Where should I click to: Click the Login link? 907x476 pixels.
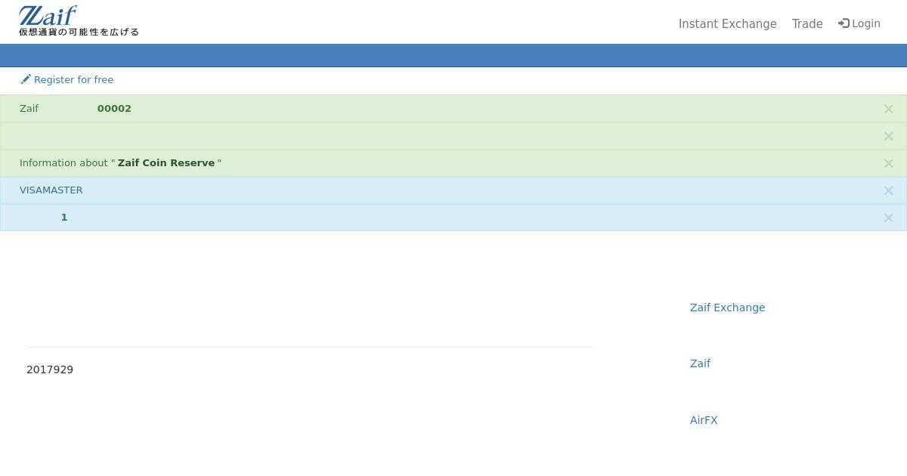(859, 24)
